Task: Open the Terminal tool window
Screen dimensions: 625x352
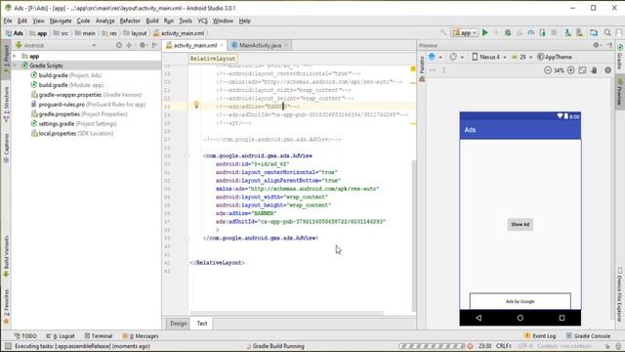Action: (99, 336)
